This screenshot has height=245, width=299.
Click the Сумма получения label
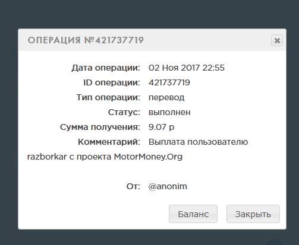(x=100, y=127)
